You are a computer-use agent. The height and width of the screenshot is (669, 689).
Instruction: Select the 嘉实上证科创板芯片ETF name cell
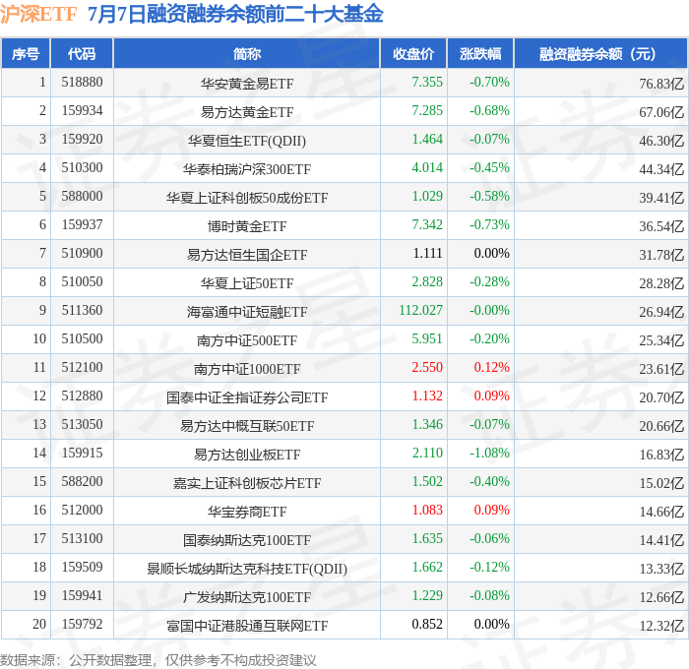pyautogui.click(x=246, y=483)
